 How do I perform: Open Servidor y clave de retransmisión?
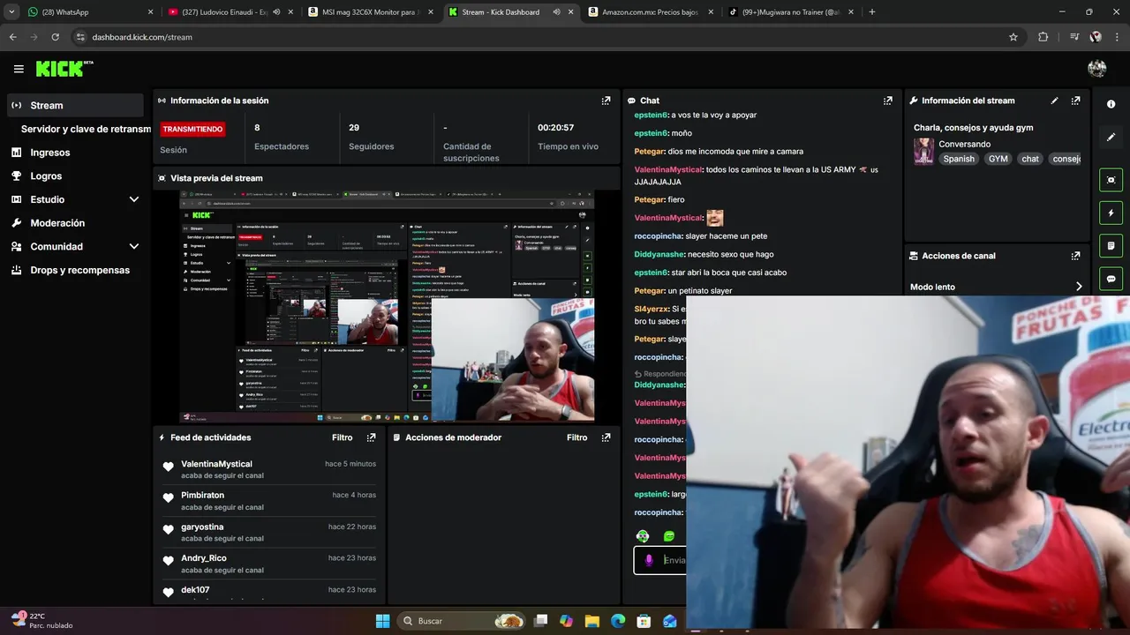pos(86,129)
